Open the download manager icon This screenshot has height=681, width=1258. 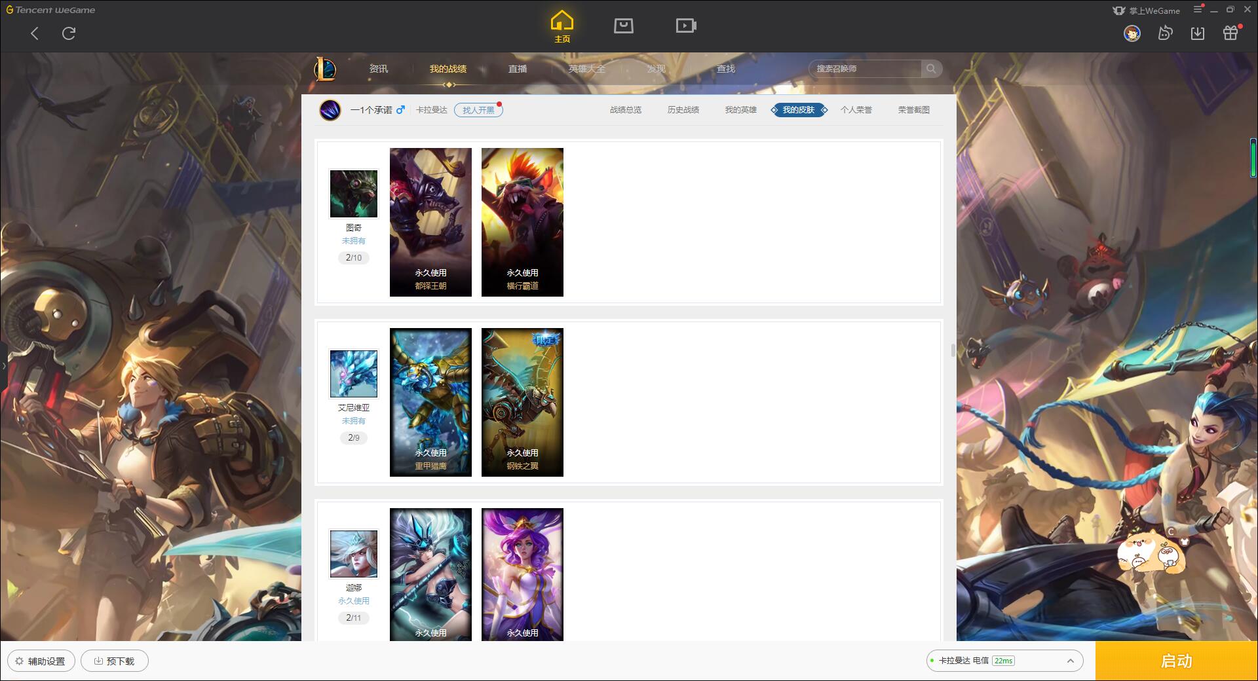[1198, 33]
